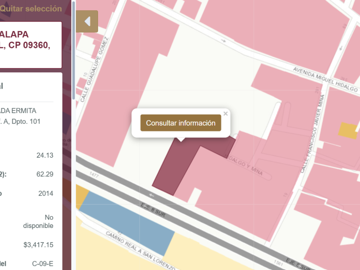Screen dimensions: 360x270
Task: Click the $3,417.15 value in panel
Action: pyautogui.click(x=38, y=245)
